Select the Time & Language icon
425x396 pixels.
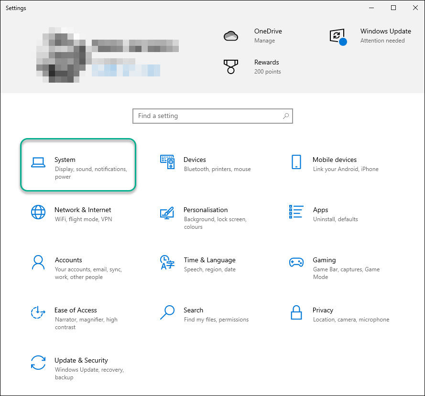pyautogui.click(x=167, y=262)
